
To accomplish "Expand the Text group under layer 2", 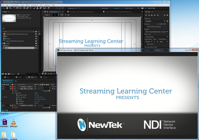I will (13, 91).
